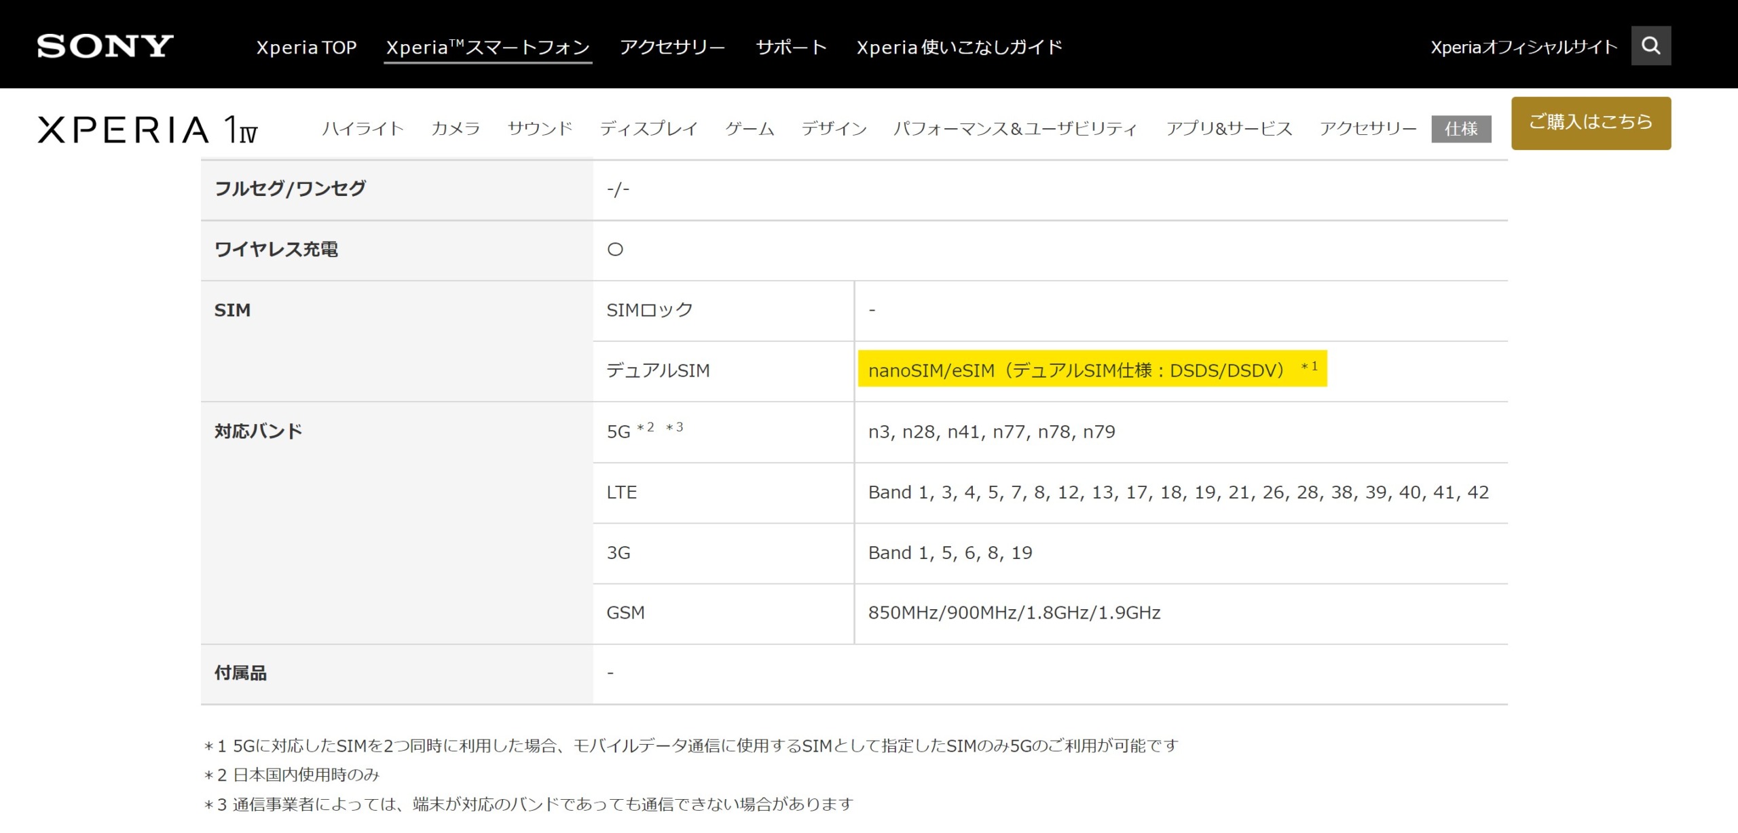This screenshot has height=833, width=1738.
Task: Visit Xperiaオフィシャルサイト link
Action: point(1523,47)
